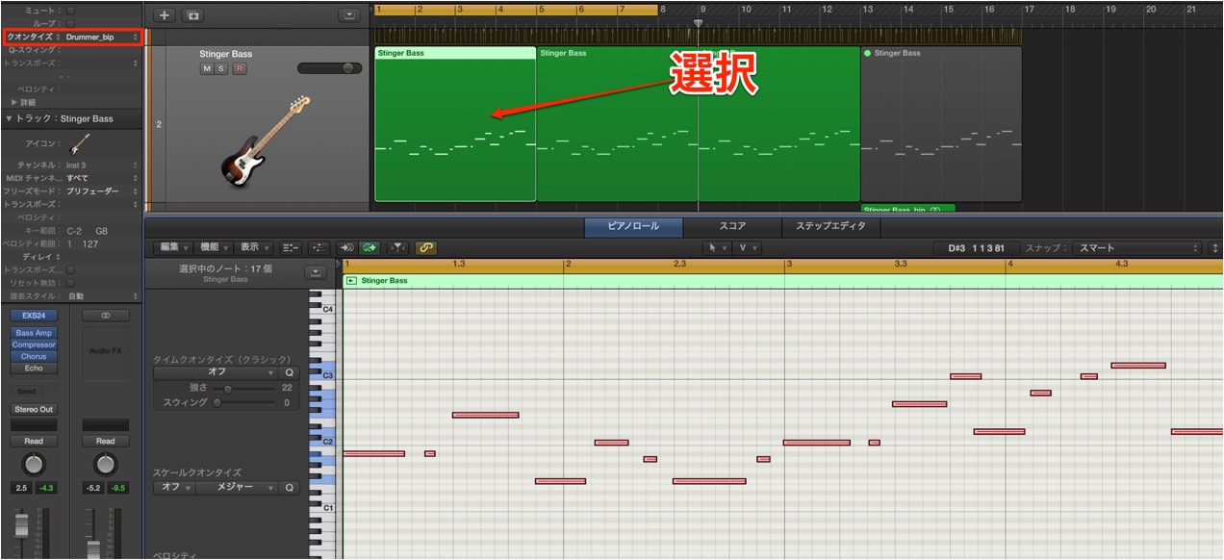The width and height of the screenshot is (1224, 560).
Task: Click the Bass Amp plug-in slot
Action: click(x=34, y=333)
